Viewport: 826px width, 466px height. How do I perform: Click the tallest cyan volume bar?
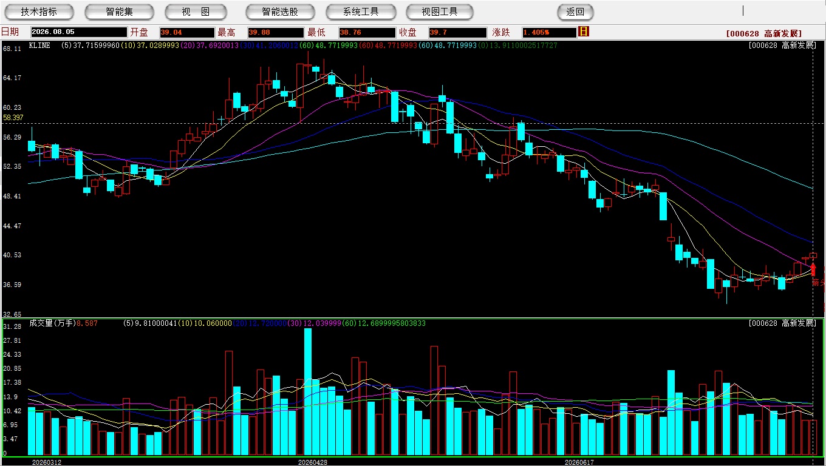click(x=308, y=391)
